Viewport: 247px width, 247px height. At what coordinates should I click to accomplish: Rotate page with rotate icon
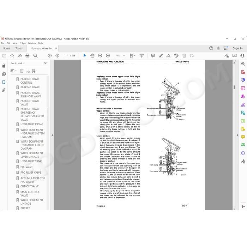point(192,56)
